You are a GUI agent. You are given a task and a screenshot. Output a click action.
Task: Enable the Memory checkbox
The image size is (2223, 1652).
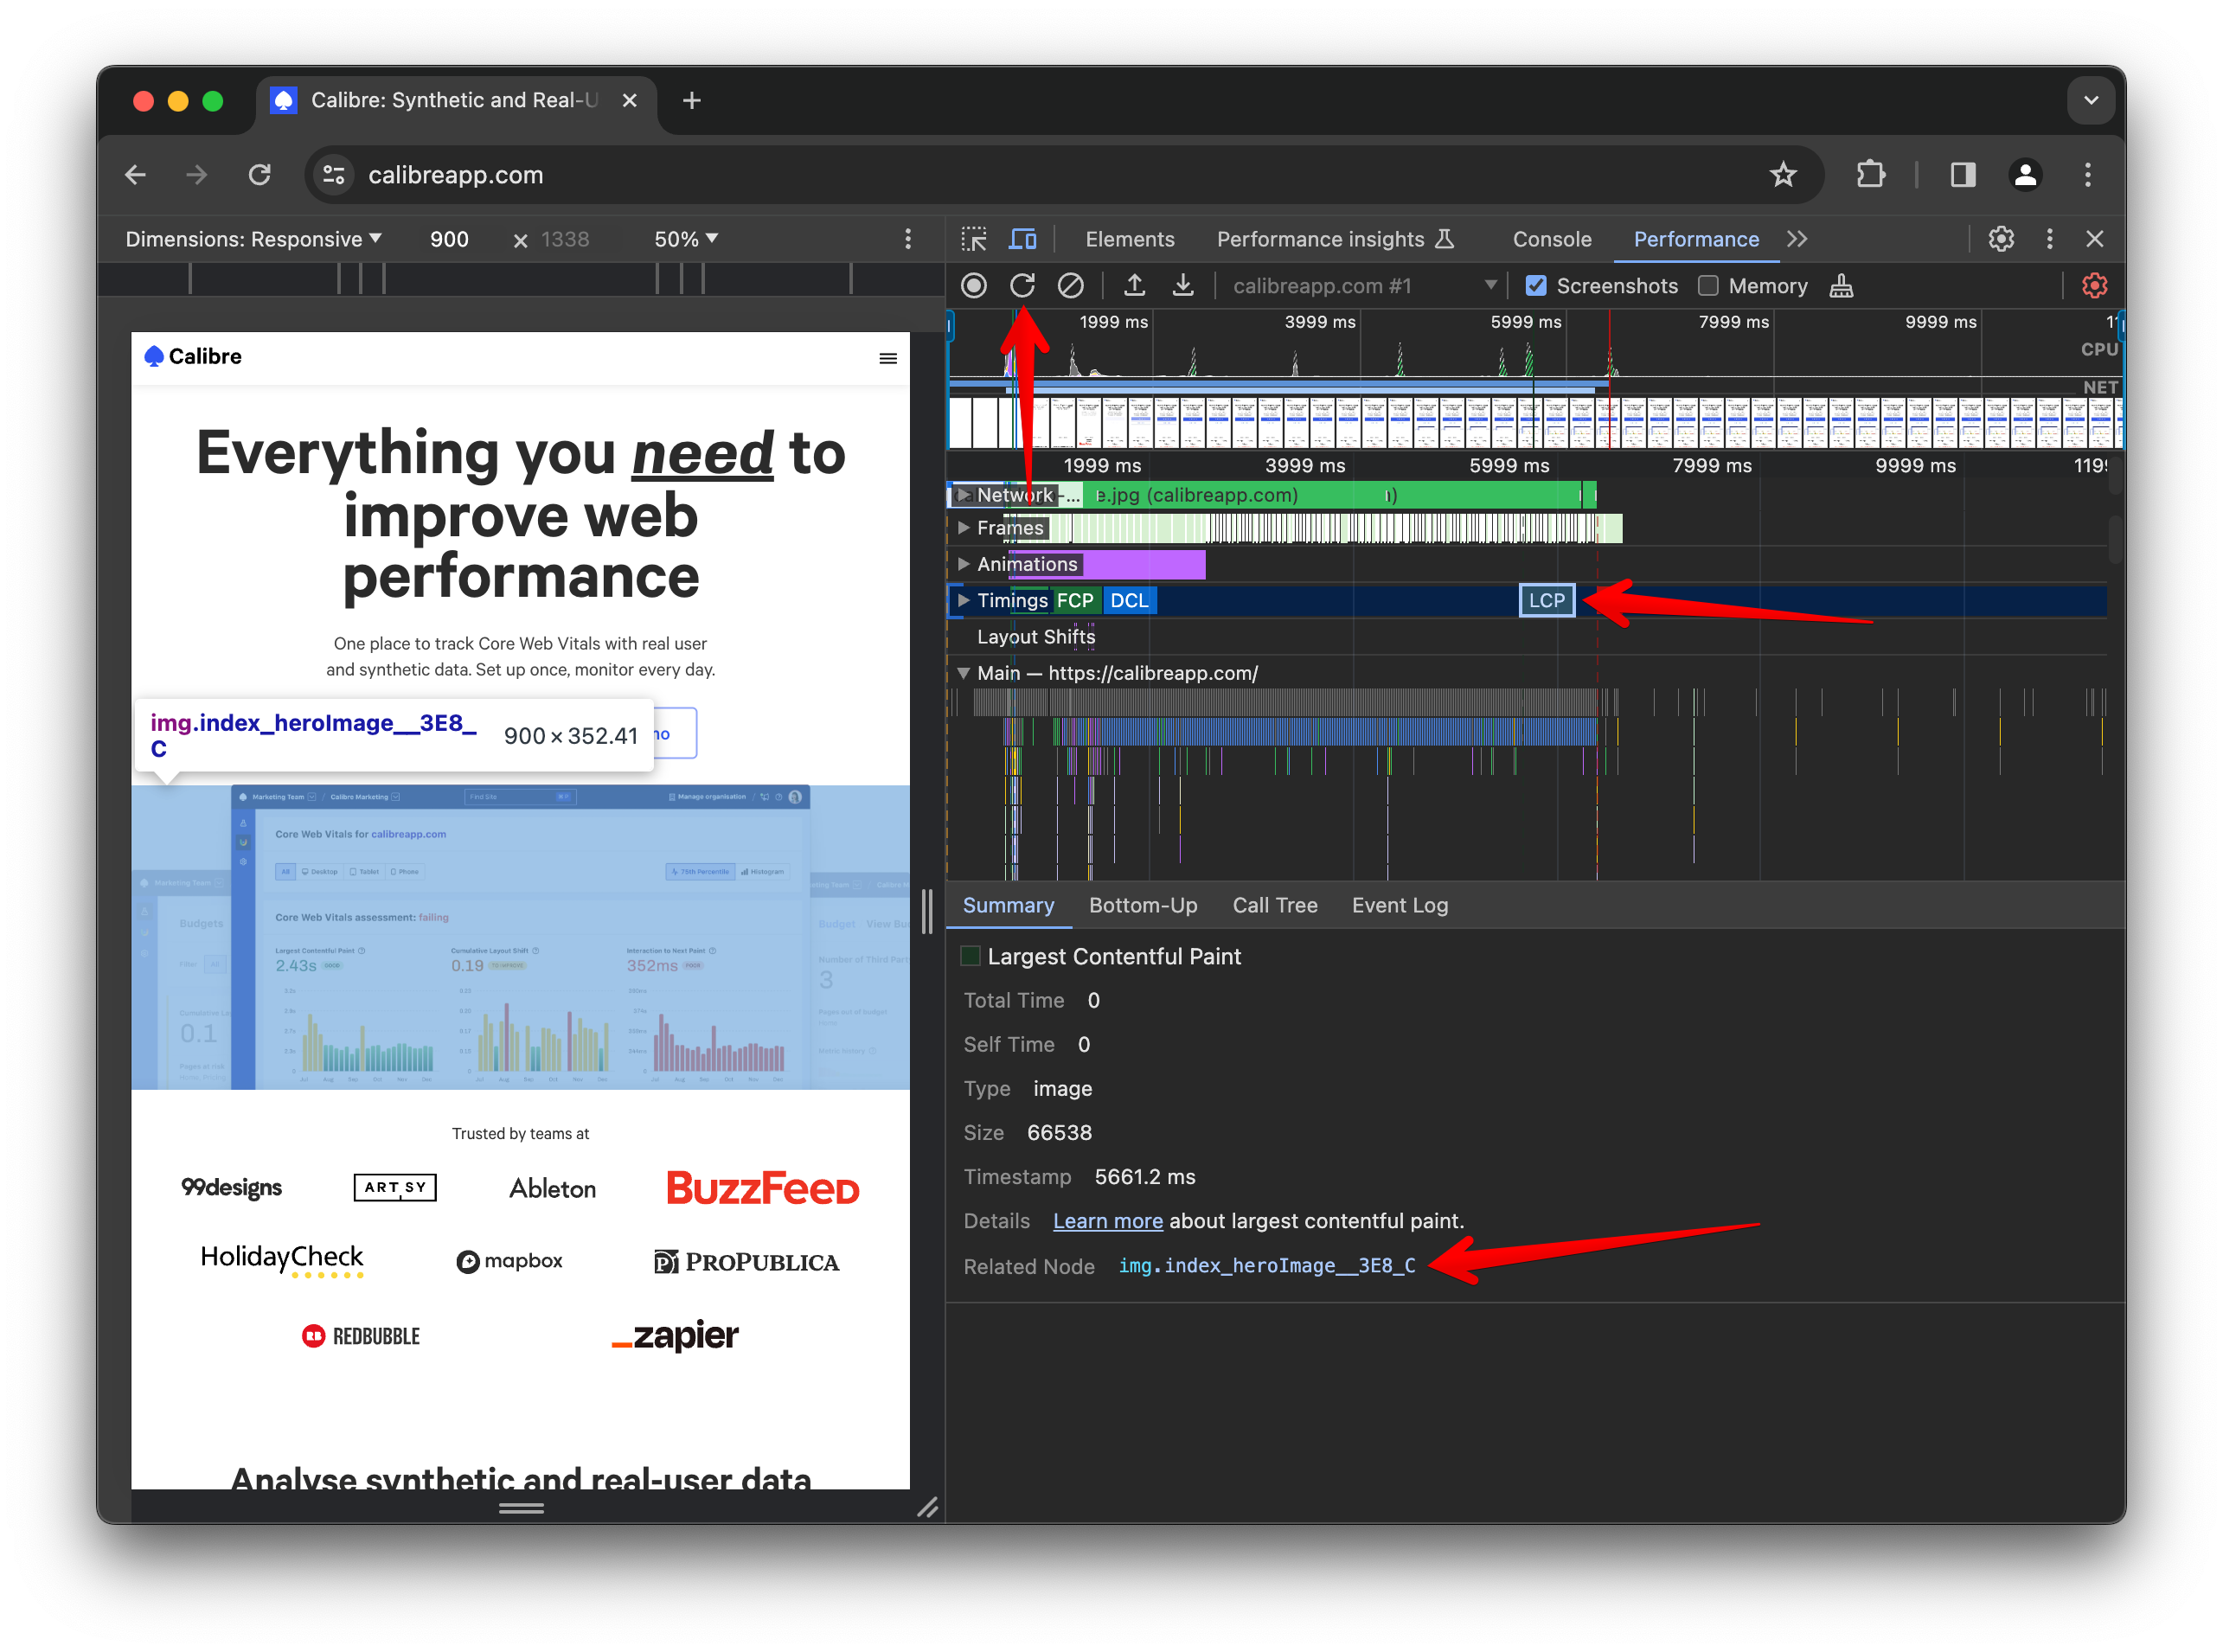point(1710,285)
